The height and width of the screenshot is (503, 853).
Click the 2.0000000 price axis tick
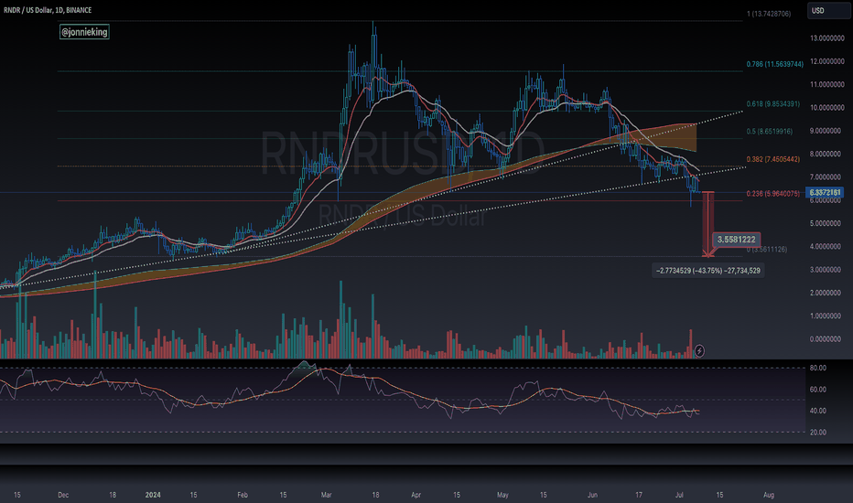point(826,293)
